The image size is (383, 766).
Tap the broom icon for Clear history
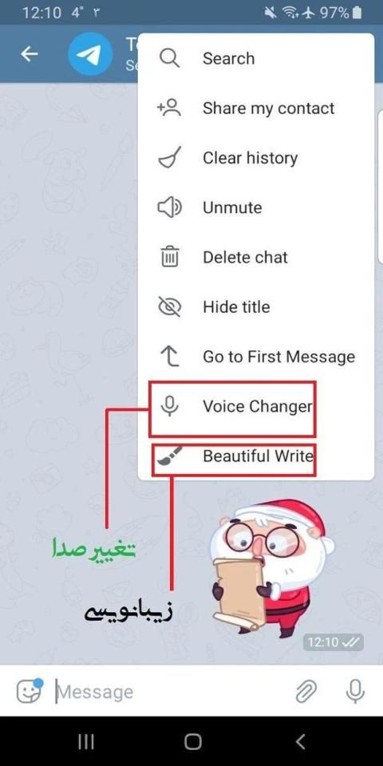coord(169,158)
